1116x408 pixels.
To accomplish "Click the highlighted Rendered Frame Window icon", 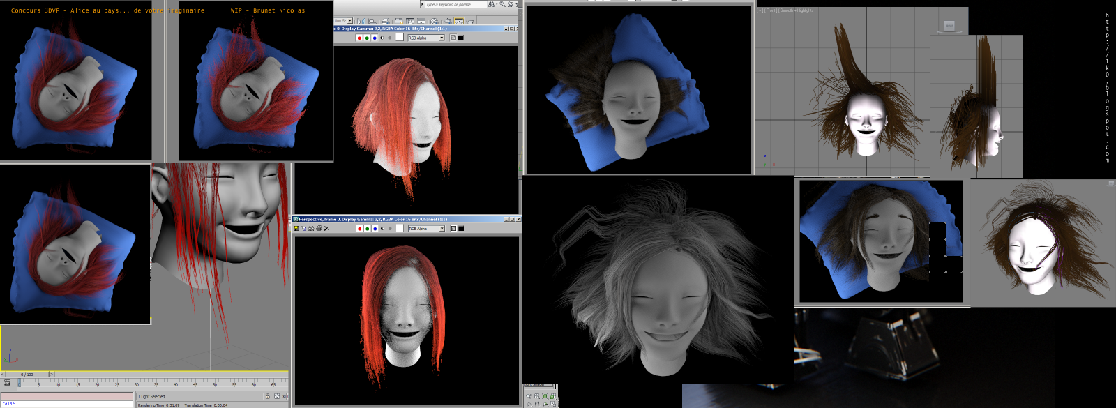I will 459,22.
